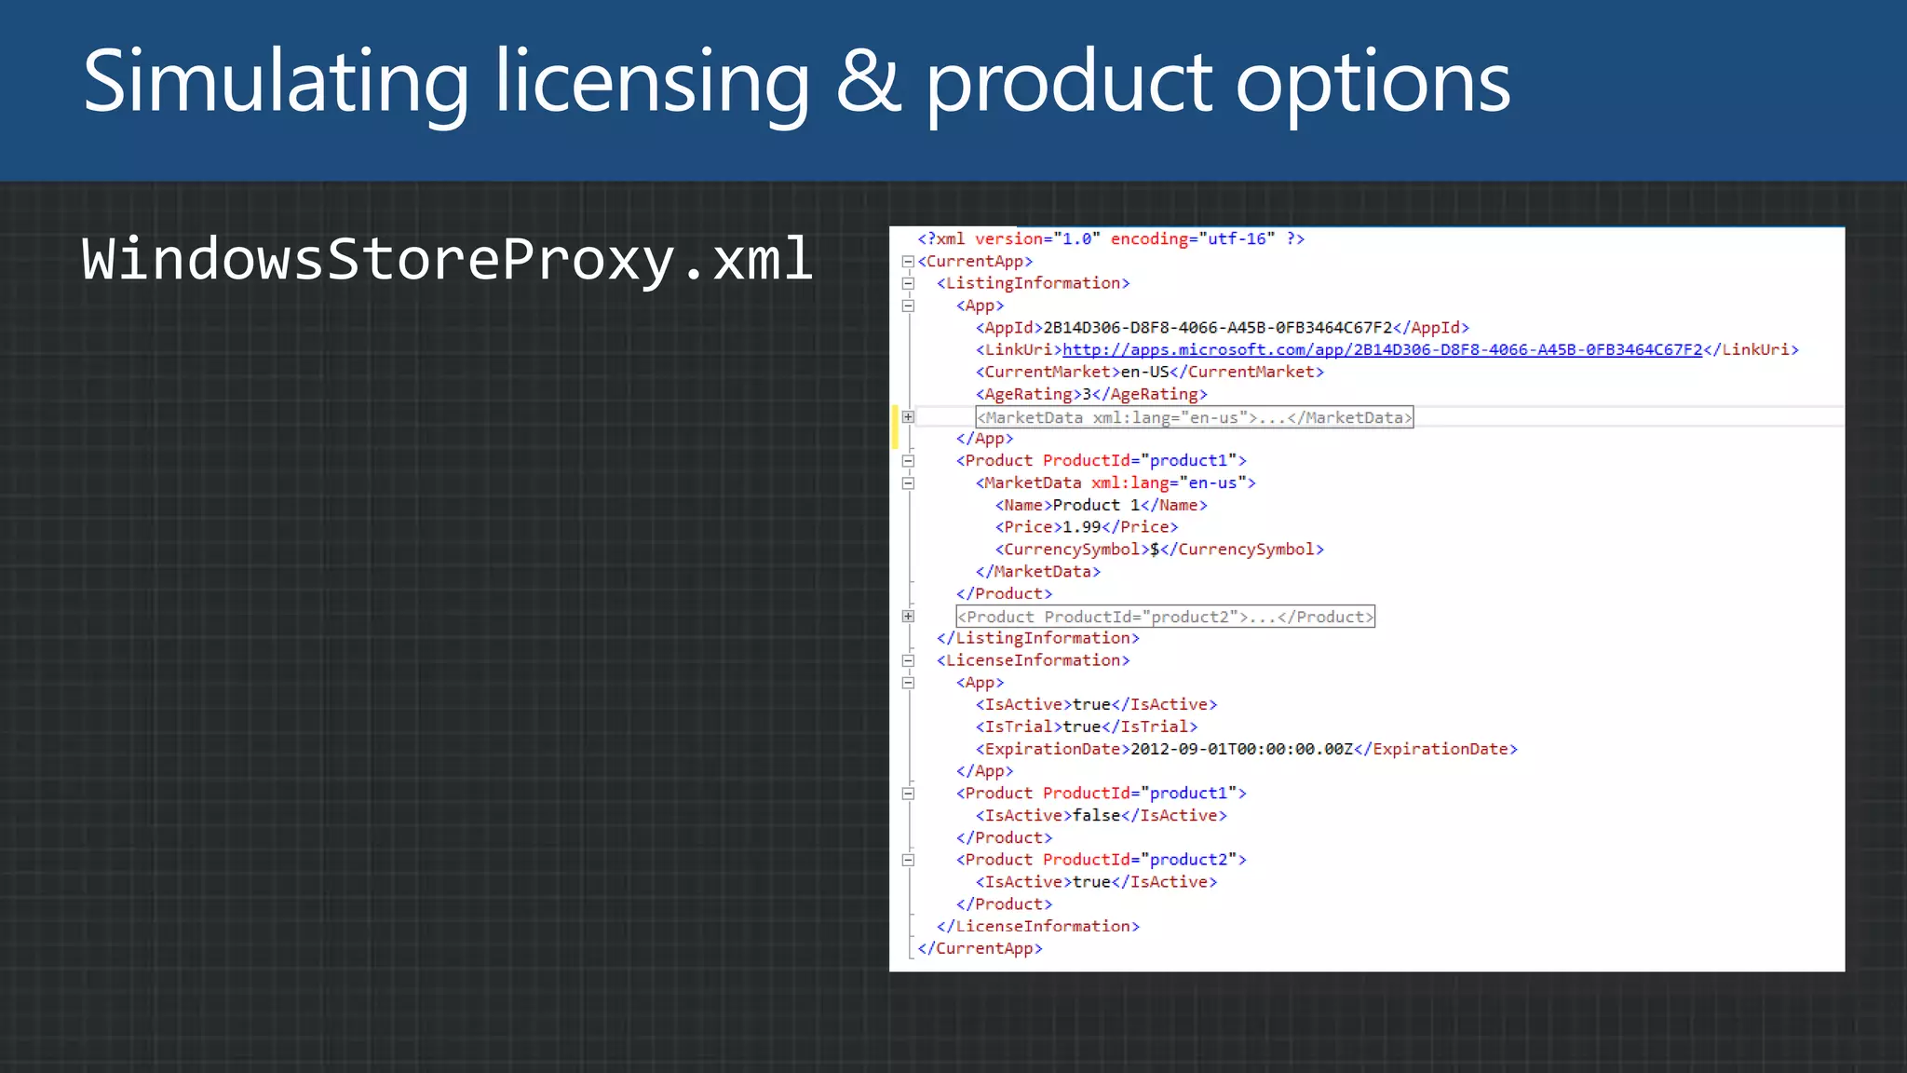Click the xml version declaration line
The image size is (1907, 1073).
1111,239
